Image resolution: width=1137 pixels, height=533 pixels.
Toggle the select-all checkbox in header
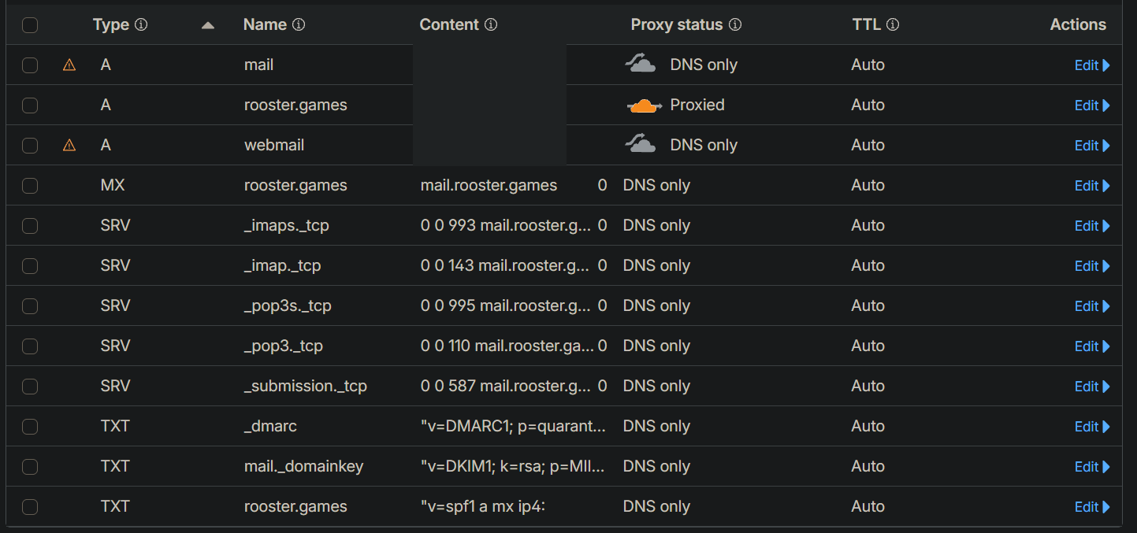(30, 25)
